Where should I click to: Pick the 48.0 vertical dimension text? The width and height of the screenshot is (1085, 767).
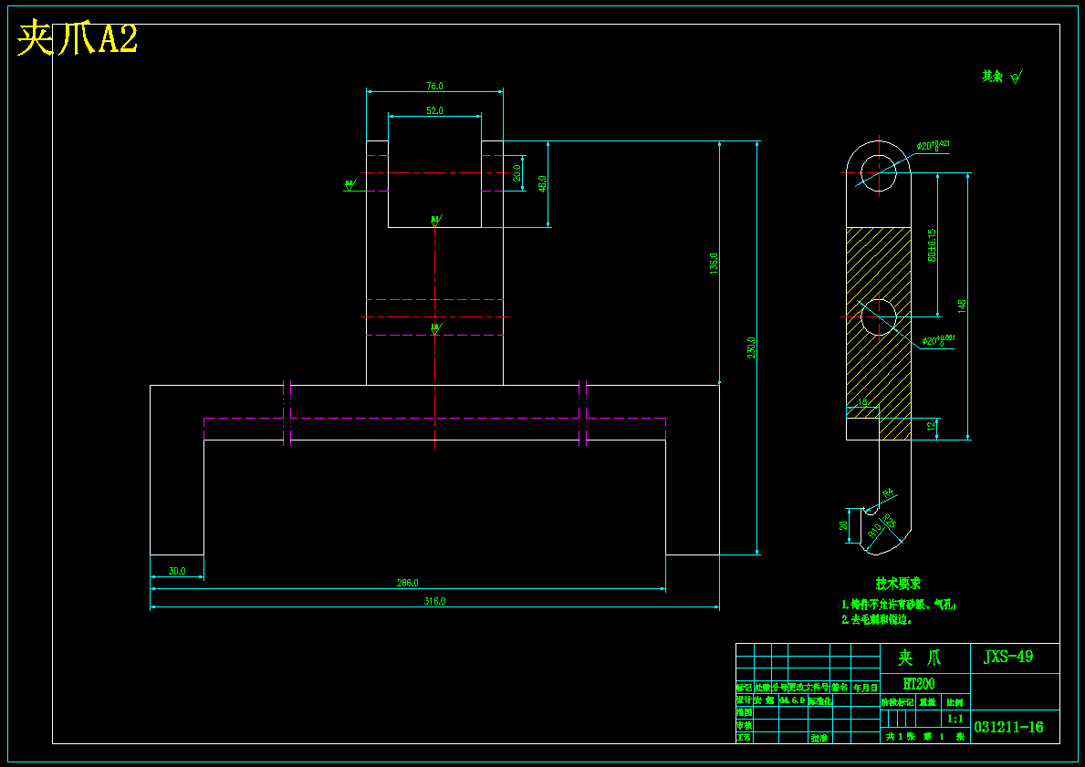tap(542, 184)
